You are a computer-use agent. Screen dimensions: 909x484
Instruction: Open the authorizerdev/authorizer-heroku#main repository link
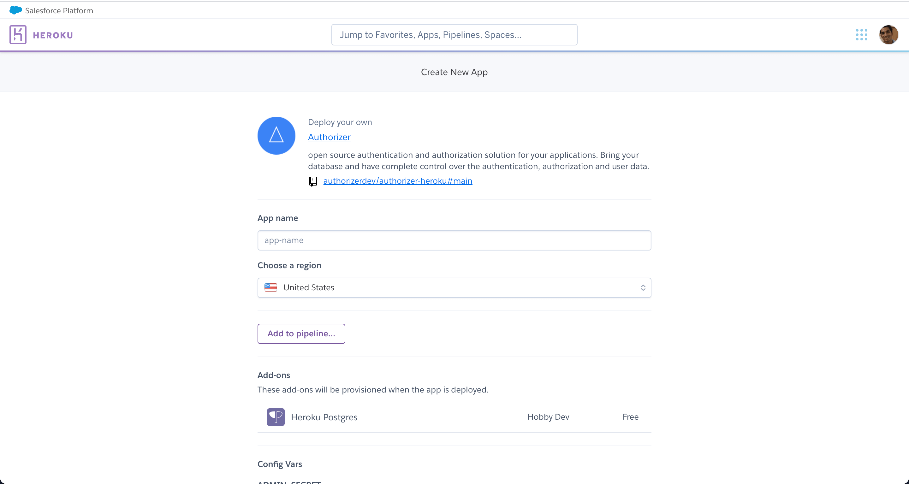[398, 180]
